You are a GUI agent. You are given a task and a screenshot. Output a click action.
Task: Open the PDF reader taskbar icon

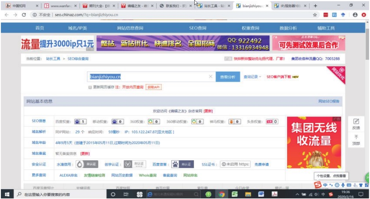275,195
